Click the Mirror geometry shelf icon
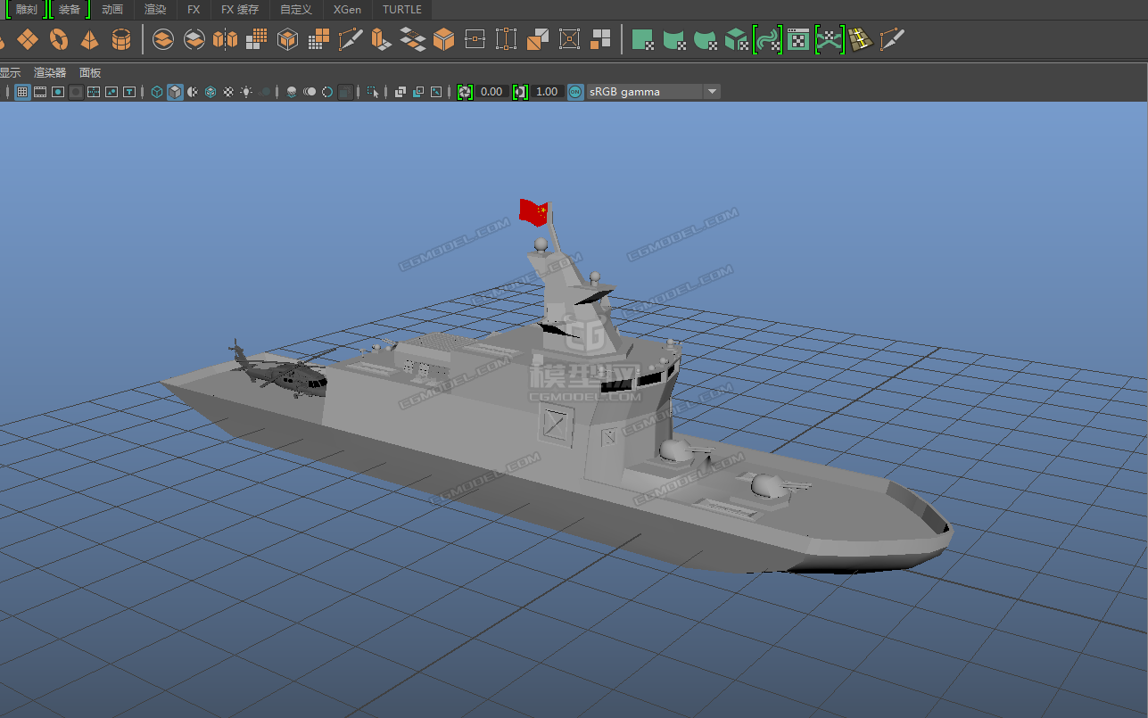The image size is (1148, 718). point(226,39)
